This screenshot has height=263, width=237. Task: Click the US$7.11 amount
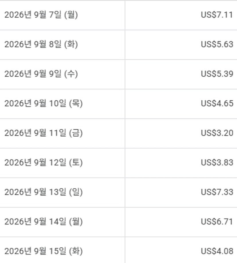pyautogui.click(x=217, y=15)
